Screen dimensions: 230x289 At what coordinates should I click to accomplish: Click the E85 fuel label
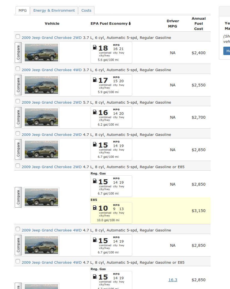coord(94,200)
